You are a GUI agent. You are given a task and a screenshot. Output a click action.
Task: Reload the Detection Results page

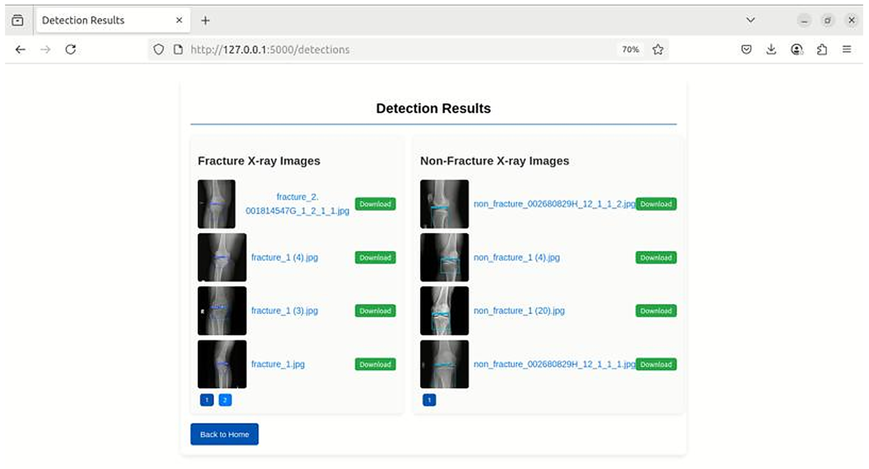(x=70, y=49)
